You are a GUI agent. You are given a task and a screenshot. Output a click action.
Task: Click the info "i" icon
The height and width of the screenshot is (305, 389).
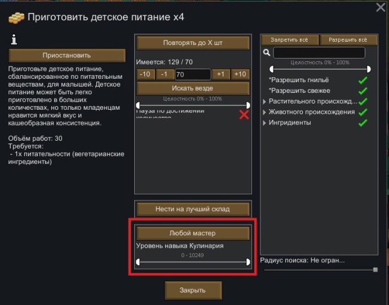[12, 39]
